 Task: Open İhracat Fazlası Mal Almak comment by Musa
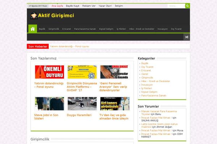coord(156,130)
